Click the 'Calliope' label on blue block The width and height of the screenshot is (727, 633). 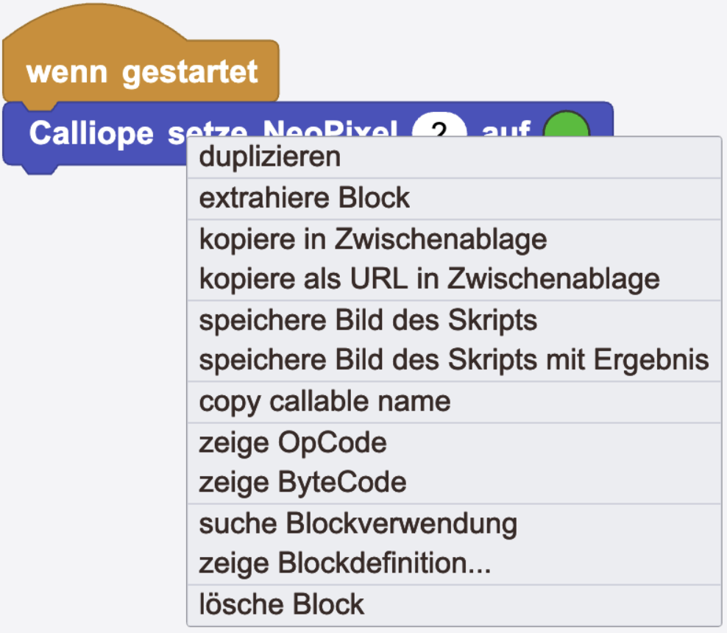coord(91,133)
